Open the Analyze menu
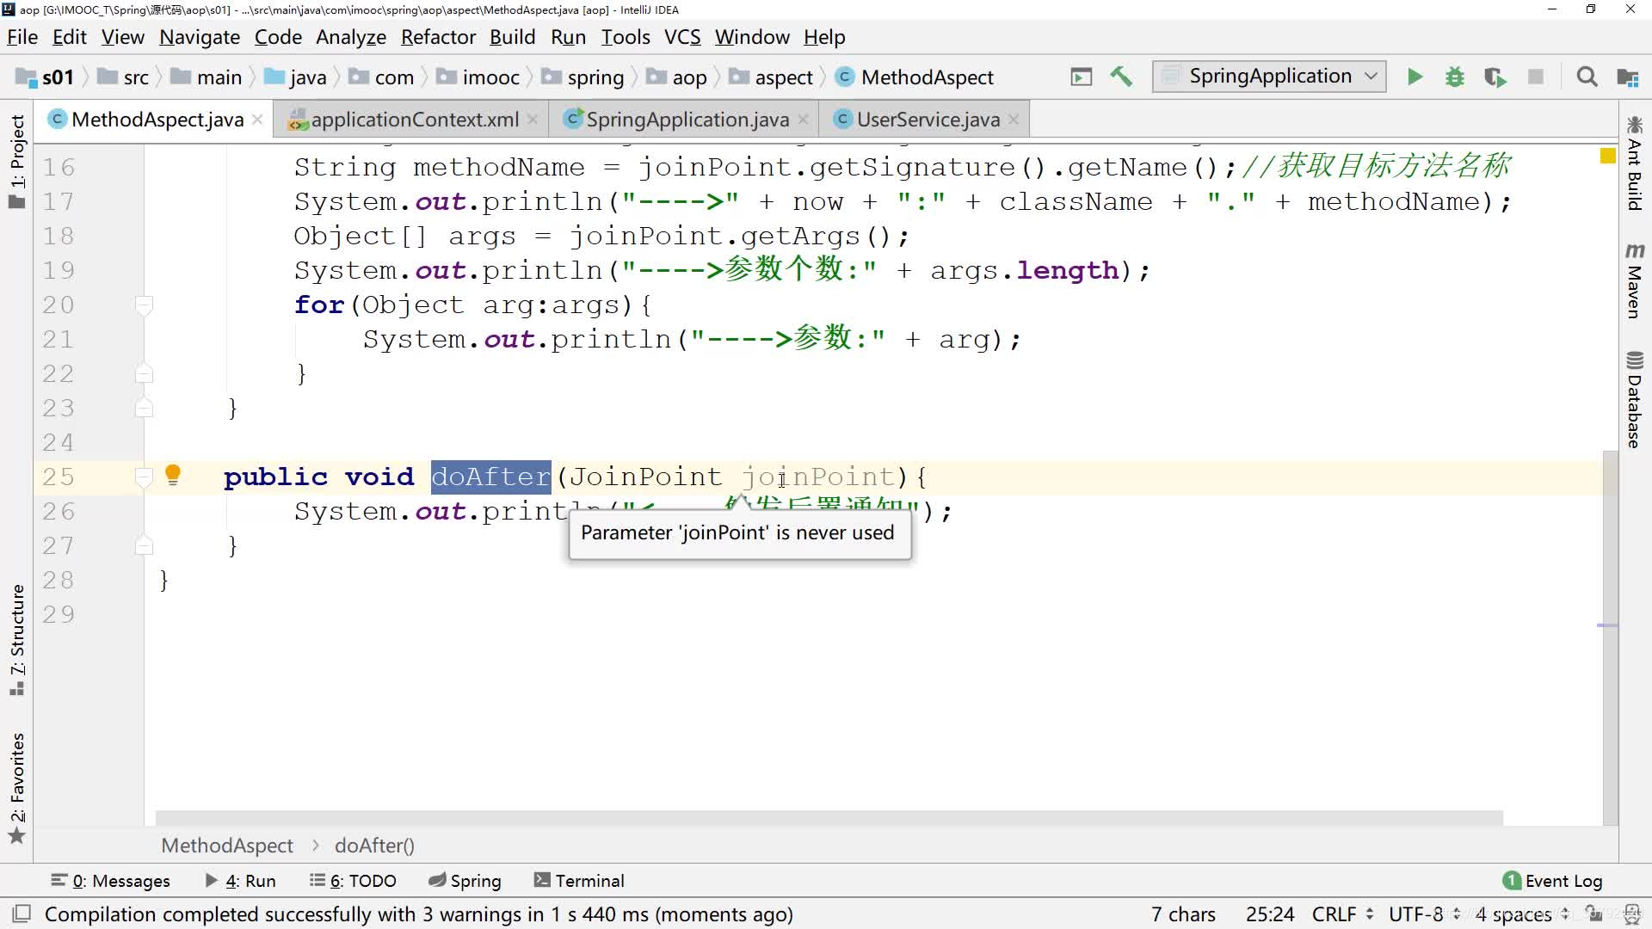This screenshot has width=1652, height=929. click(351, 37)
